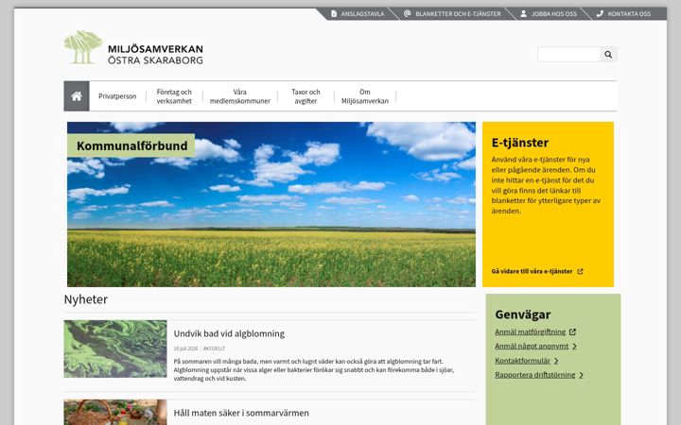Open Kontaktformulär shortcut

pos(522,361)
